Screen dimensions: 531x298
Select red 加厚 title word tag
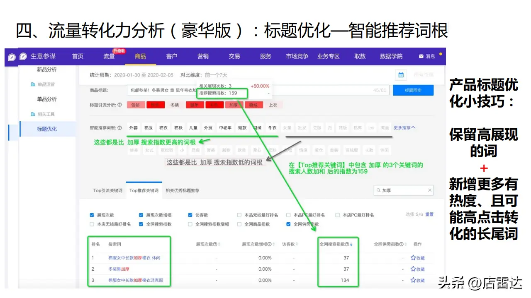(234, 105)
